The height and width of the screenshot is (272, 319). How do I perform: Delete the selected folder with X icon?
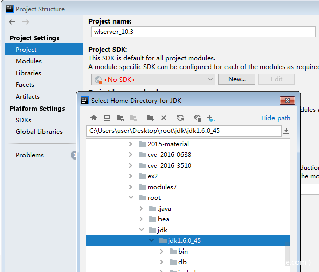point(164,118)
